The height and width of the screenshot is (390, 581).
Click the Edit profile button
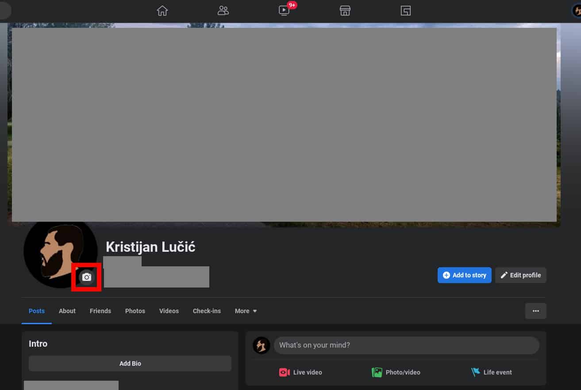pyautogui.click(x=521, y=275)
